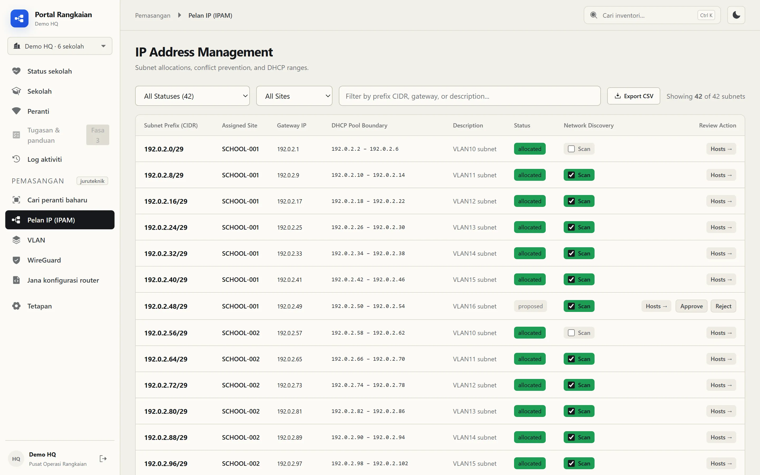Click the file code icon for Jana konfigurasi router

pyautogui.click(x=16, y=280)
